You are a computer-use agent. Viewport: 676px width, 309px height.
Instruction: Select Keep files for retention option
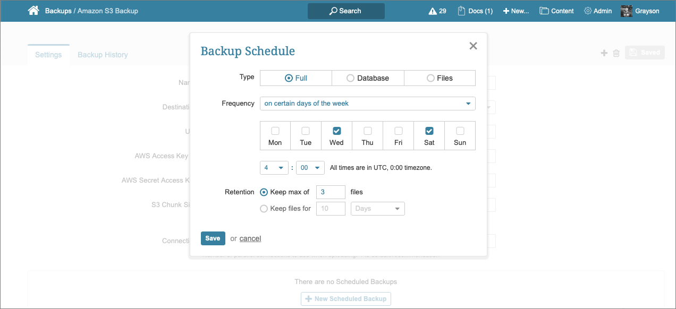tap(264, 209)
